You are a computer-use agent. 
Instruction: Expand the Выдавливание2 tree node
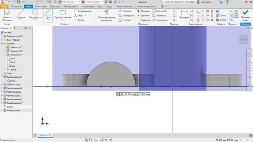tap(2, 88)
